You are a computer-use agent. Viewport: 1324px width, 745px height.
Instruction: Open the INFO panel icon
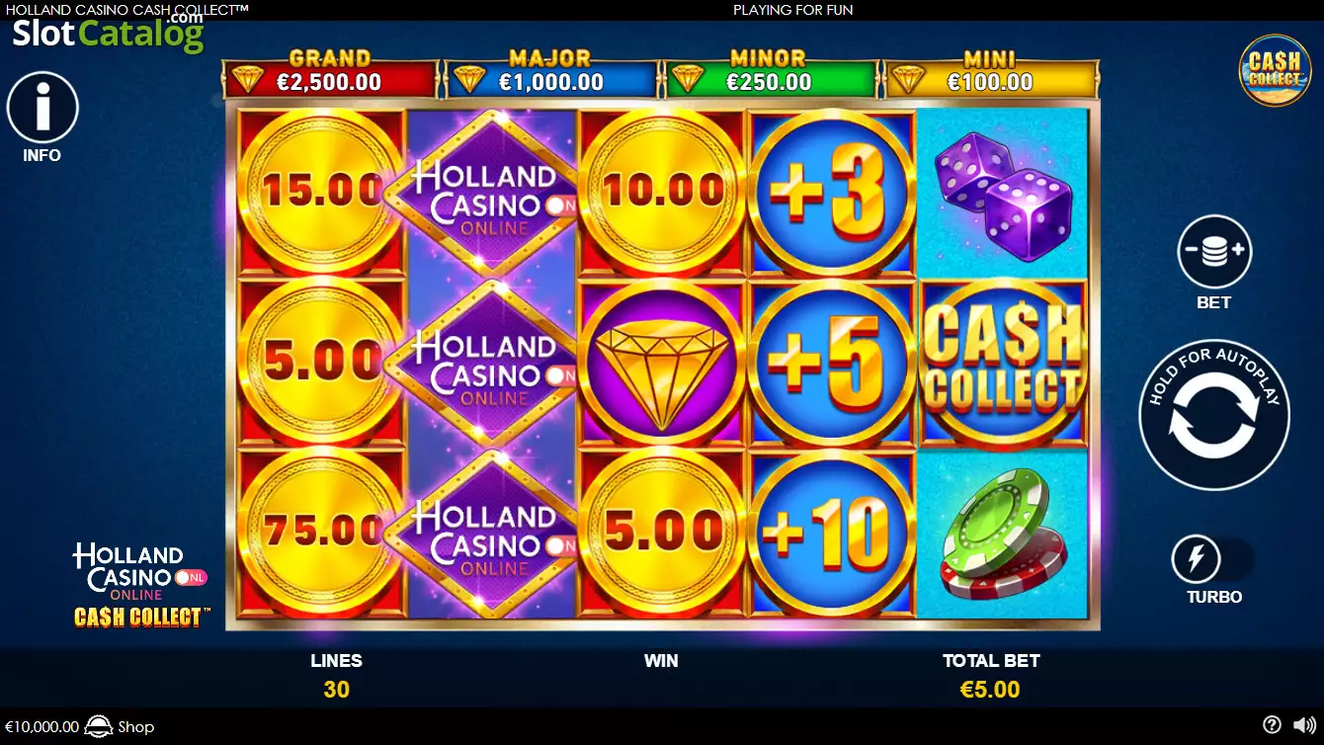click(42, 108)
